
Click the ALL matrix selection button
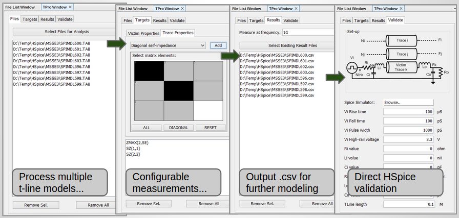coord(146,128)
